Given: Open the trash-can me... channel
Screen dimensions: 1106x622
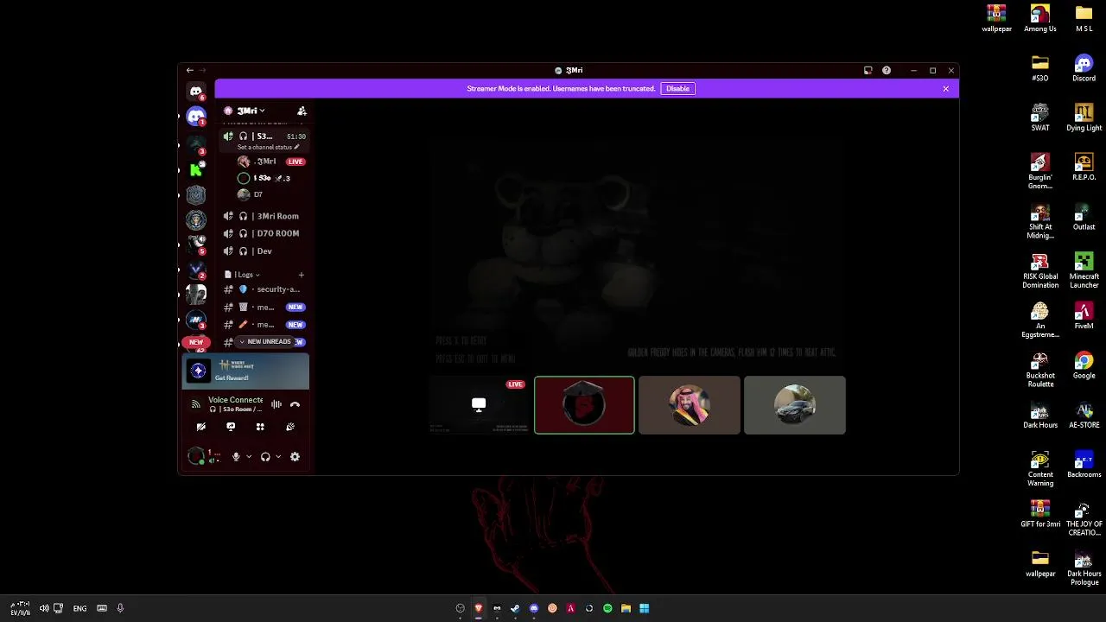Looking at the screenshot, I should click(x=264, y=308).
